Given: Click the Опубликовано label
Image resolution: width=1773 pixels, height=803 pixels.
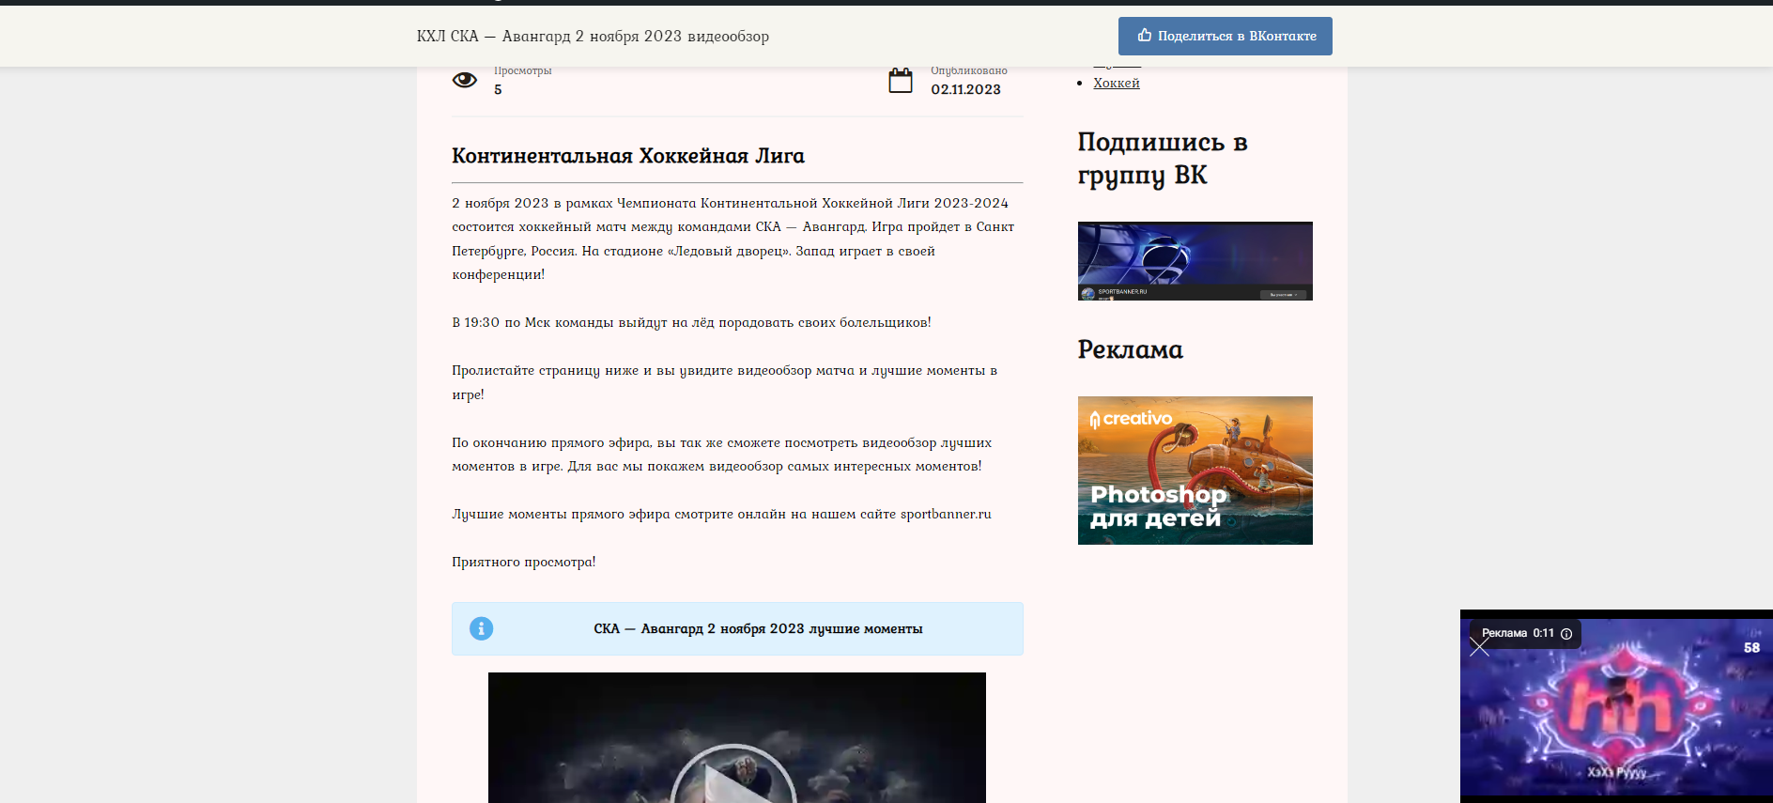Looking at the screenshot, I should click(x=969, y=70).
